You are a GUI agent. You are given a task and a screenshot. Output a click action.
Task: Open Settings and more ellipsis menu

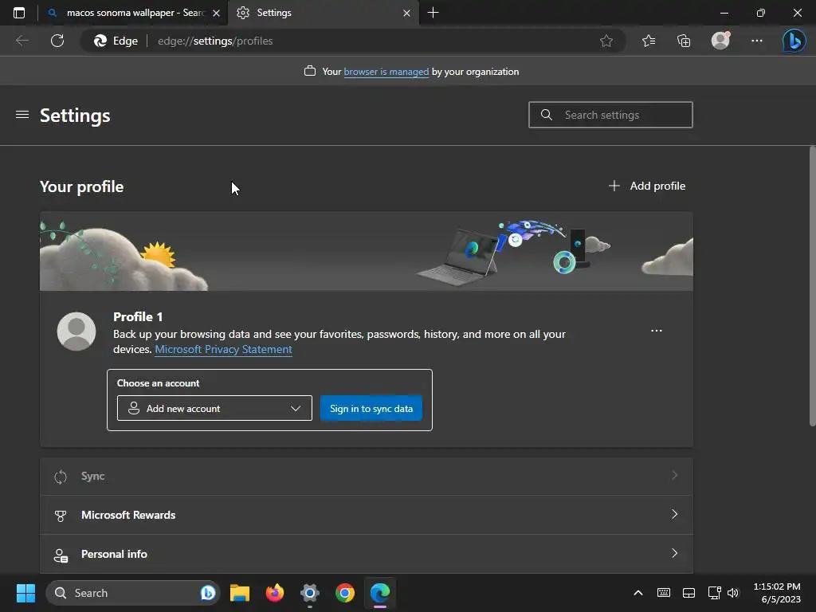(x=757, y=41)
